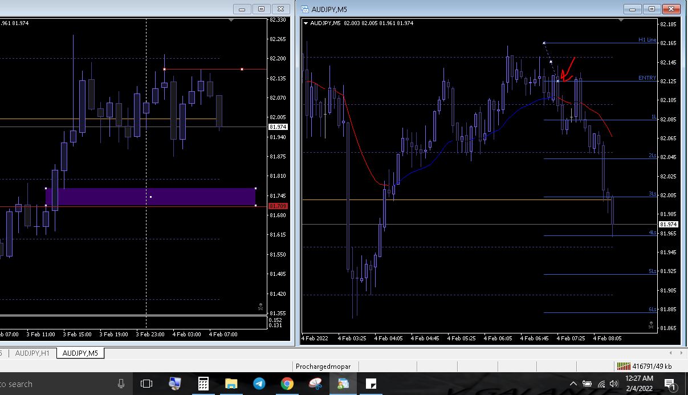Select the ENTRY line label
The width and height of the screenshot is (688, 395).
pyautogui.click(x=647, y=78)
